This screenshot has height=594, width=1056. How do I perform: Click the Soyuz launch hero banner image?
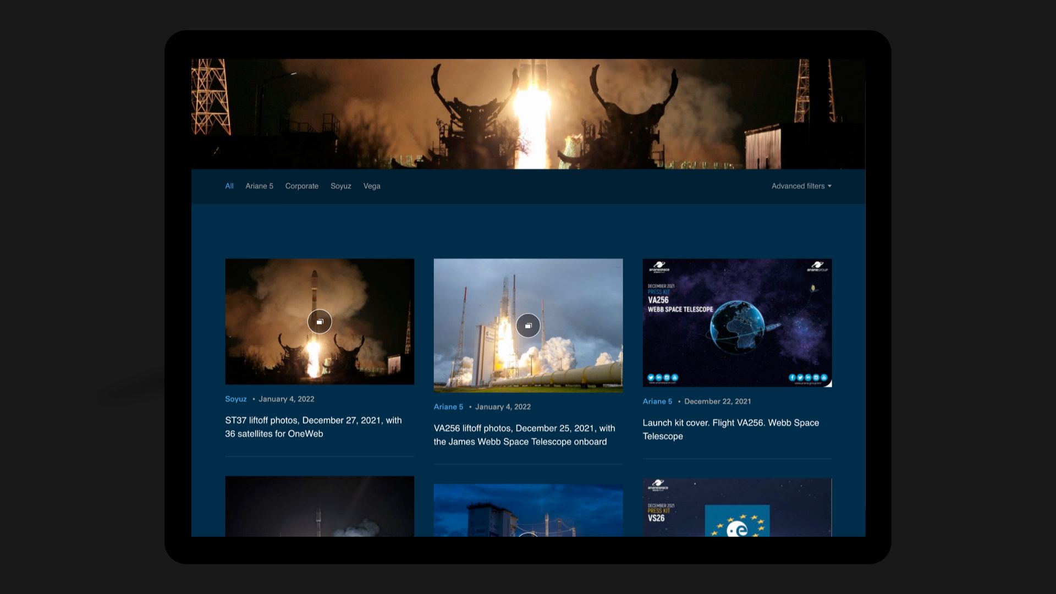pos(528,114)
